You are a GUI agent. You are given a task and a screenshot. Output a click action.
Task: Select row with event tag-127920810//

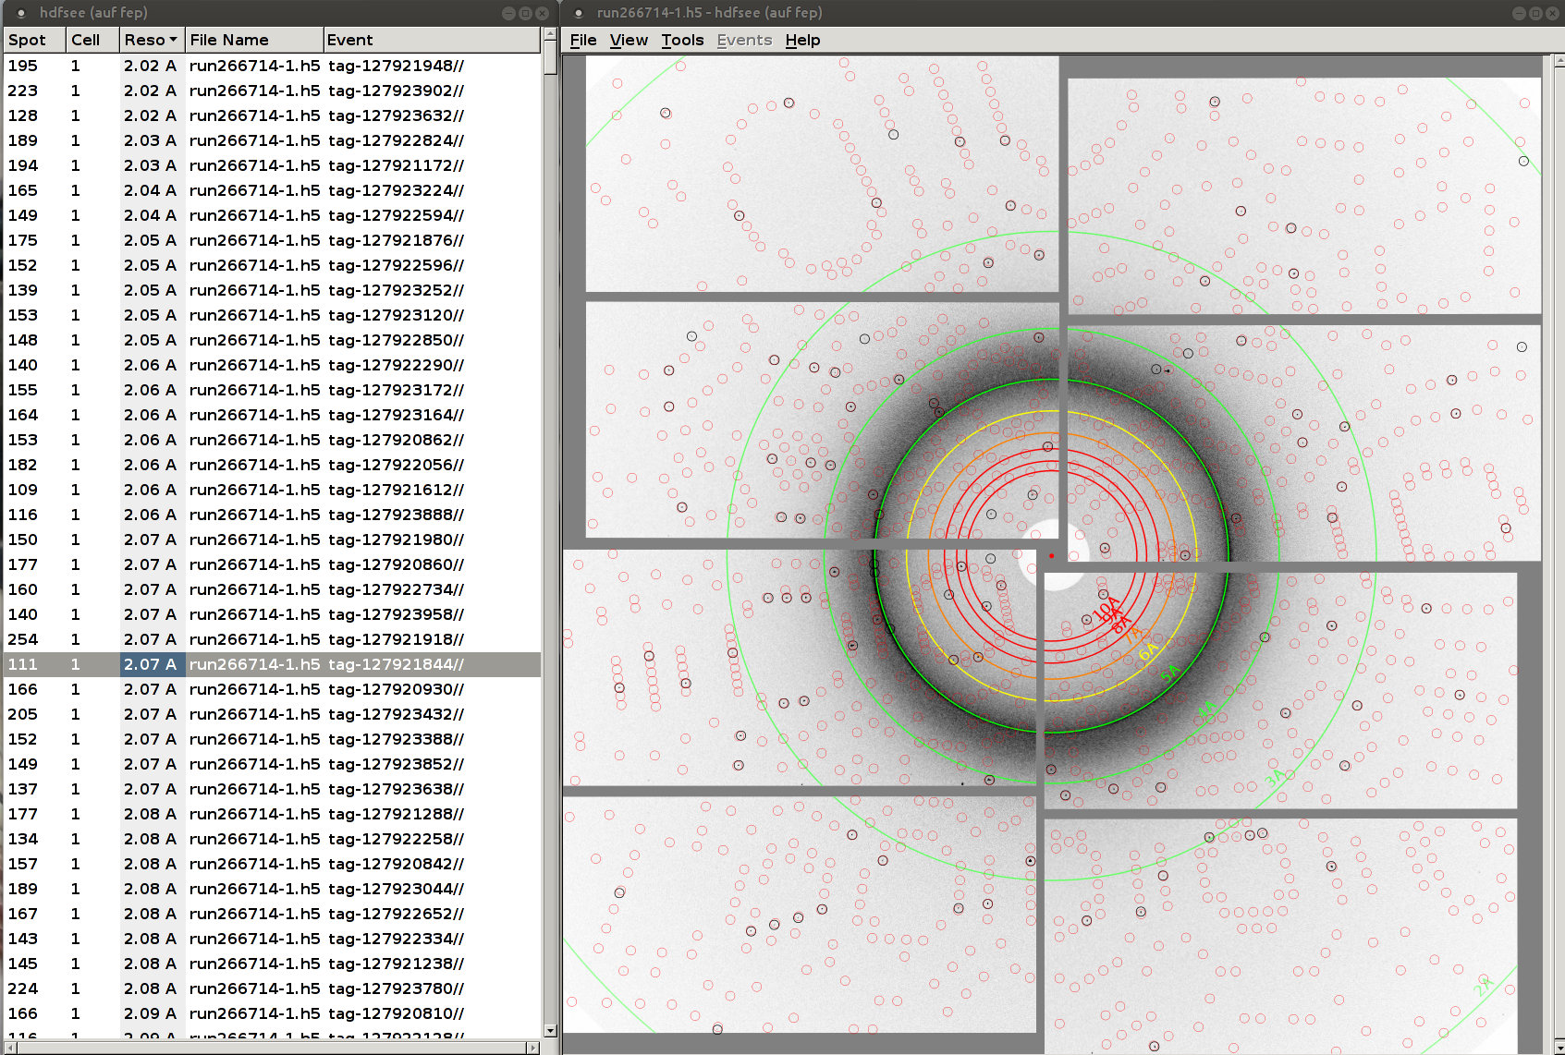[273, 1013]
